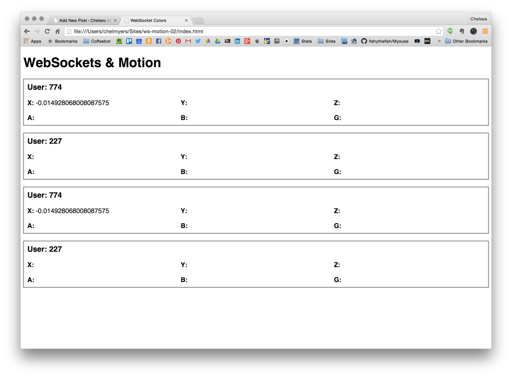Viewport: 512px width, 378px height.
Task: Open the Google Drive bookmark icon
Action: 217,41
